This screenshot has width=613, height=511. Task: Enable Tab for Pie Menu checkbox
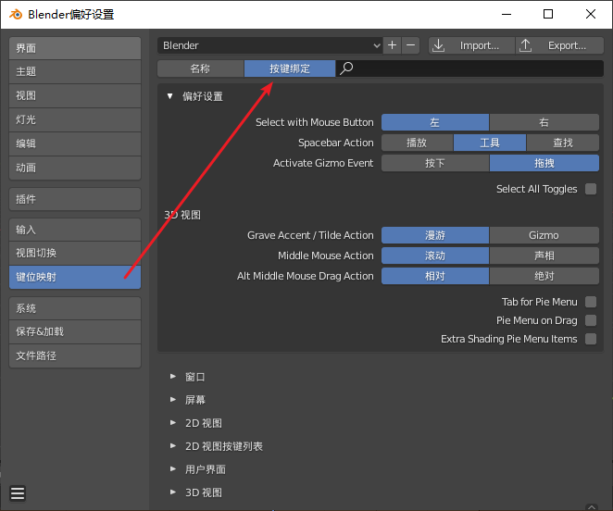(x=591, y=302)
